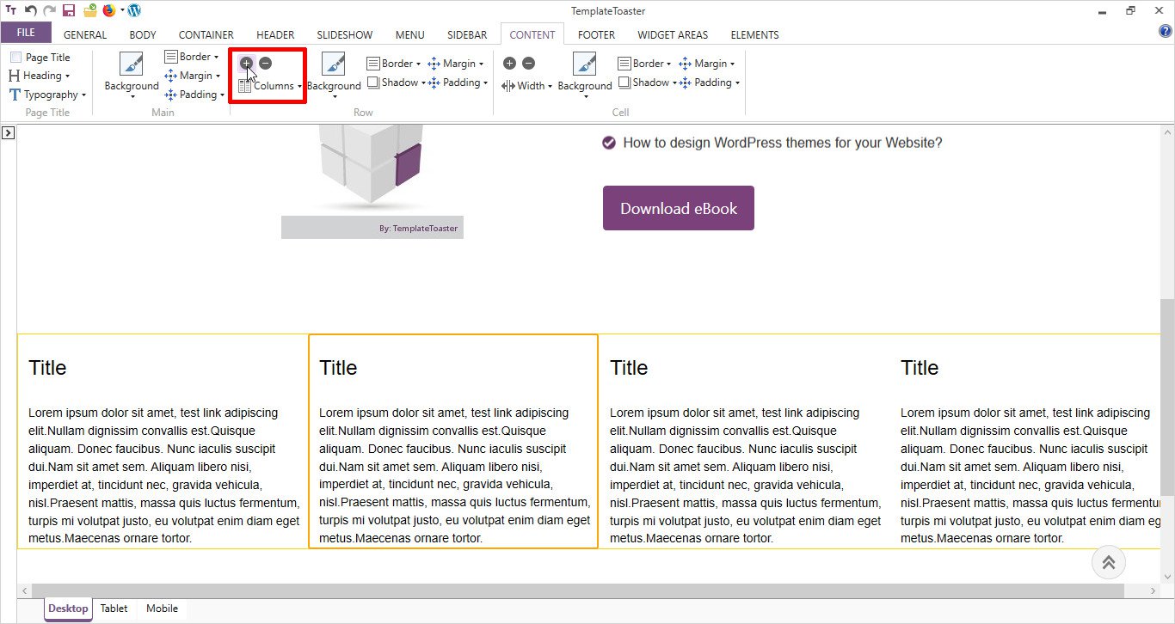Click the WordPress export icon
This screenshot has height=624, width=1175.
coord(134,11)
